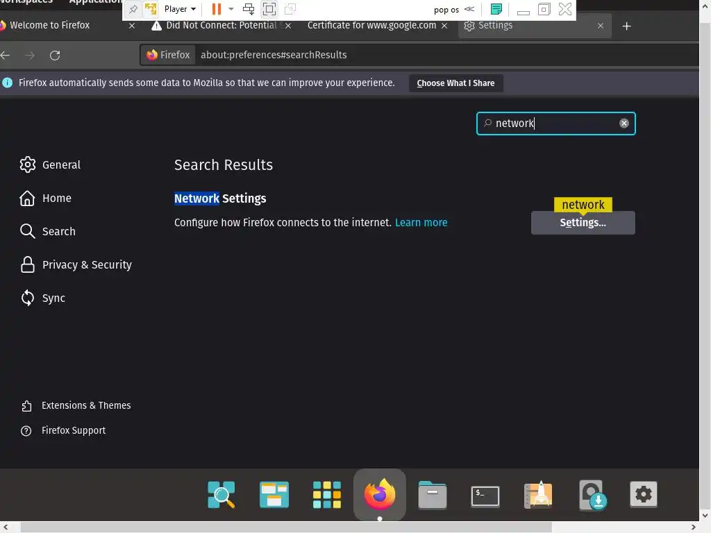Focus the settings search box containing network

pyautogui.click(x=556, y=124)
